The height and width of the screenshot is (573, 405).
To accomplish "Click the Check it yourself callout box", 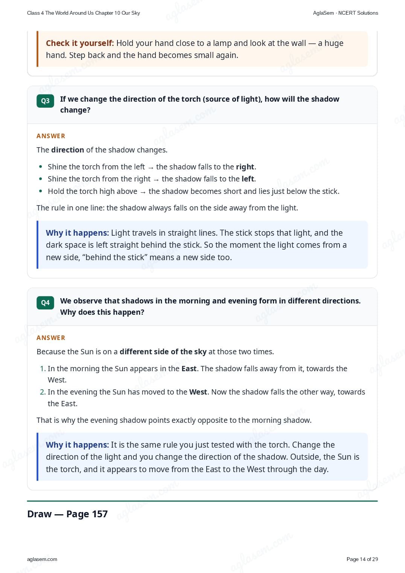I will click(x=202, y=49).
